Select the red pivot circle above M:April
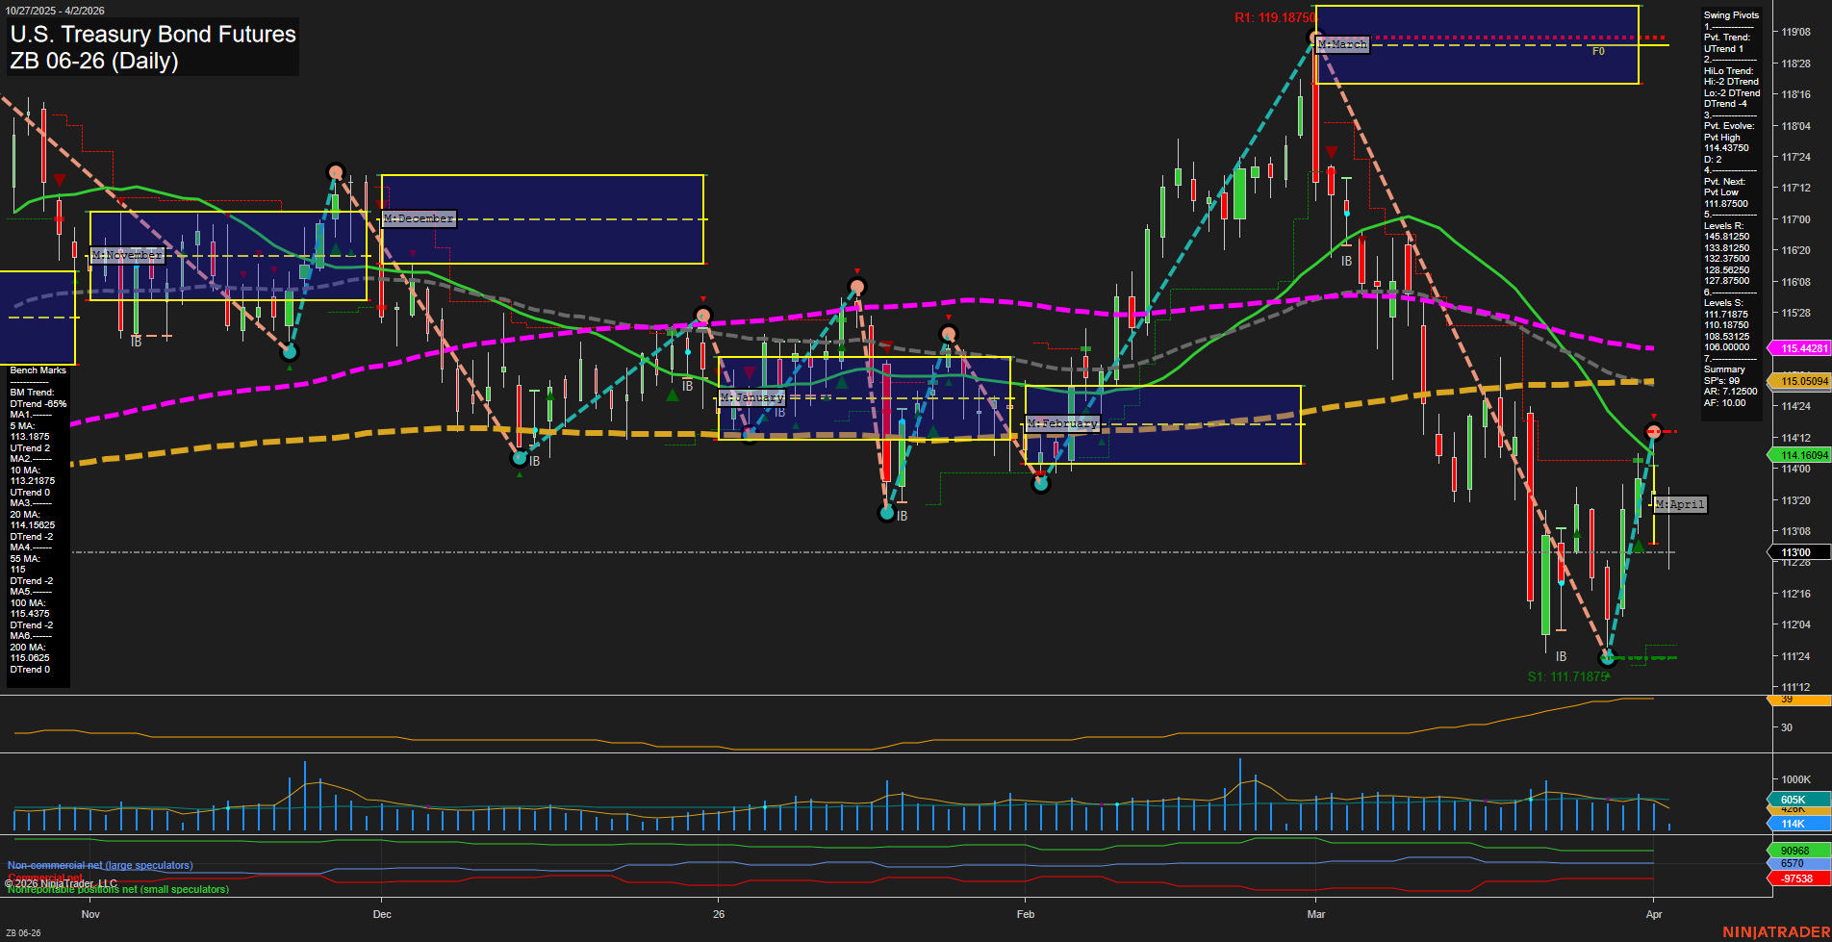 pos(1653,431)
